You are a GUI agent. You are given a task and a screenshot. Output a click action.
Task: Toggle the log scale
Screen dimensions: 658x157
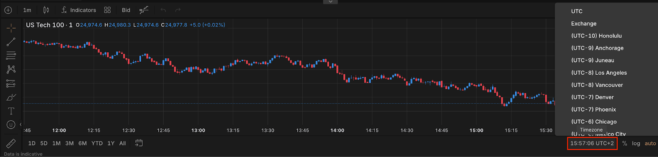click(636, 144)
